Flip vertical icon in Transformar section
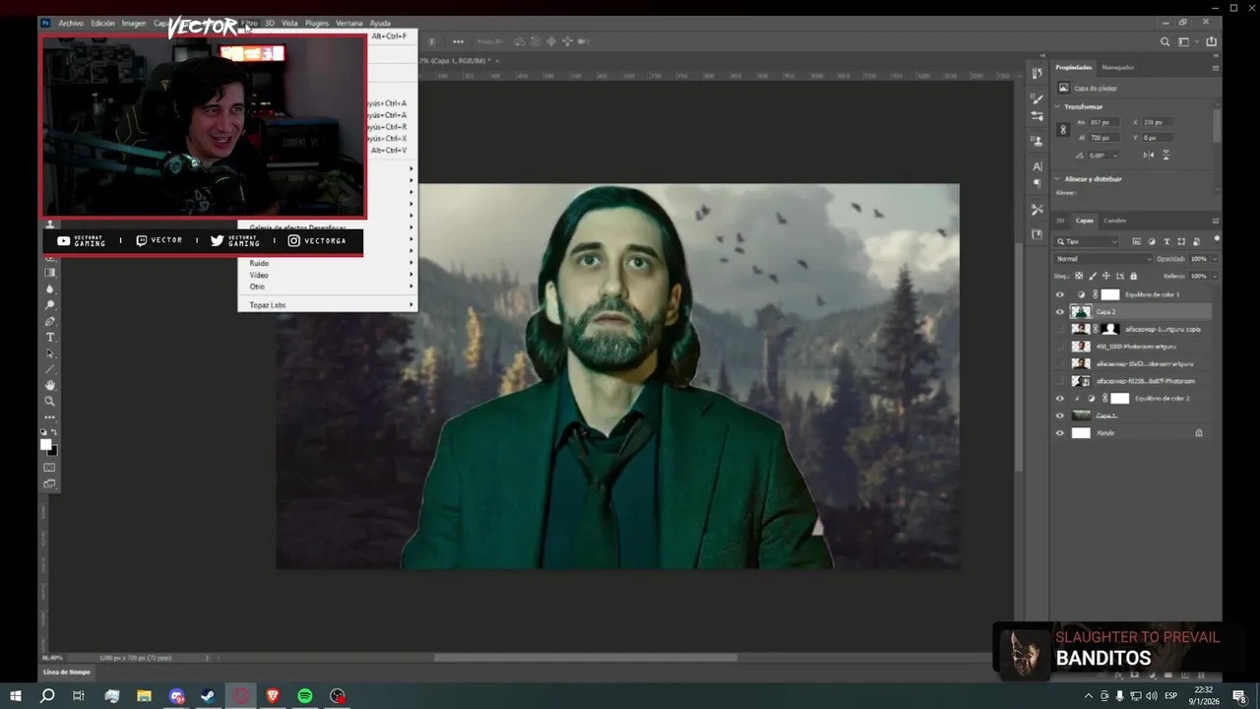Image resolution: width=1260 pixels, height=709 pixels. tap(1166, 155)
